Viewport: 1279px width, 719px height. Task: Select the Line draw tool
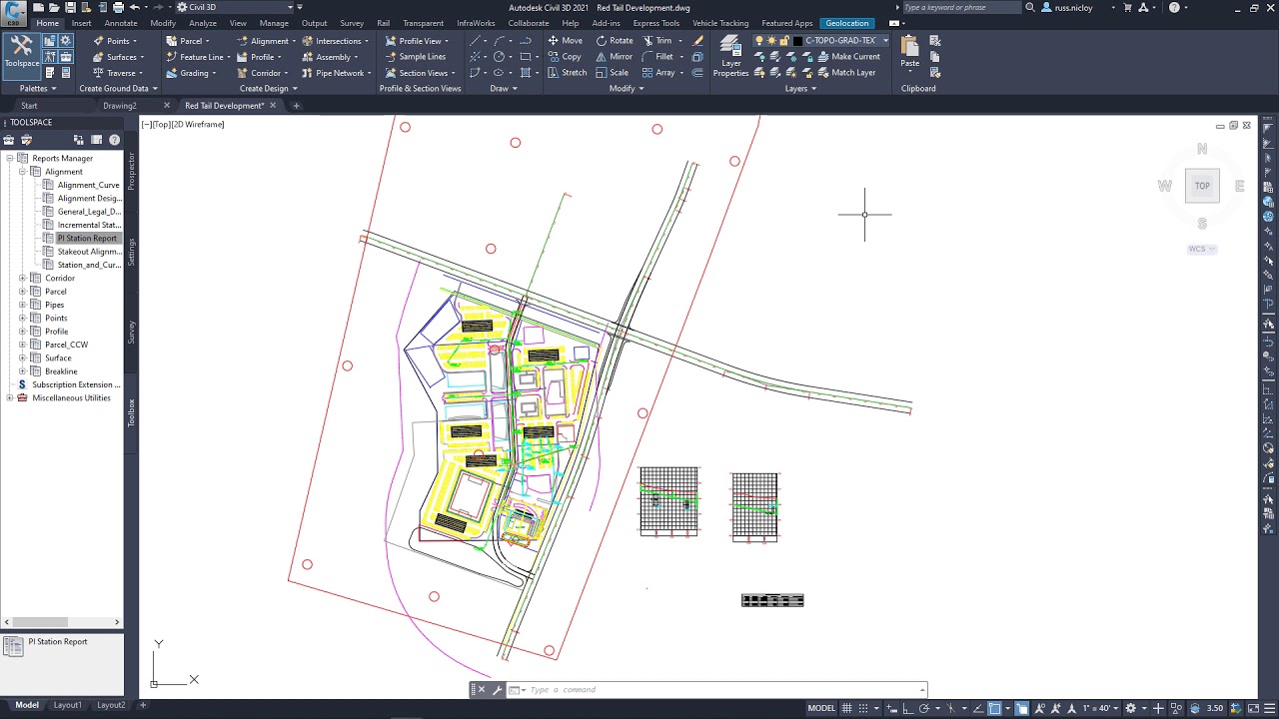(476, 41)
